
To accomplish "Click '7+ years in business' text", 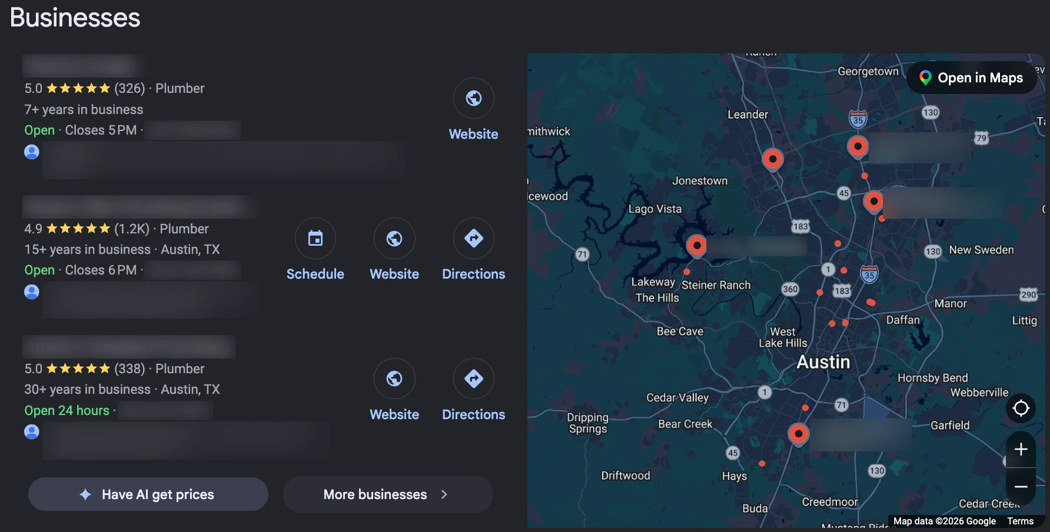I will [x=84, y=110].
